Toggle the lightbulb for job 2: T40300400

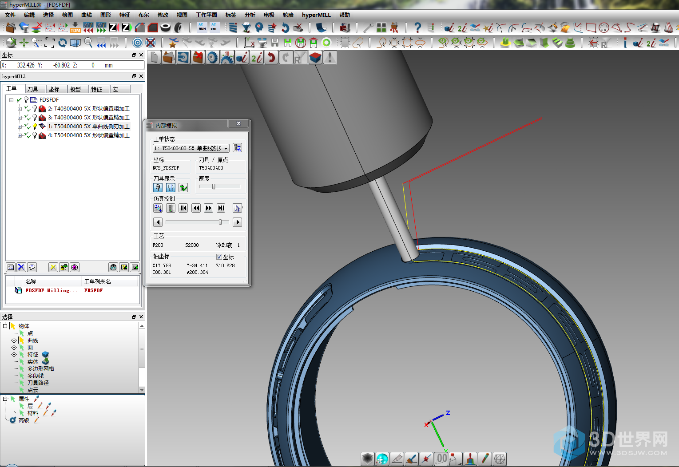[x=35, y=109]
